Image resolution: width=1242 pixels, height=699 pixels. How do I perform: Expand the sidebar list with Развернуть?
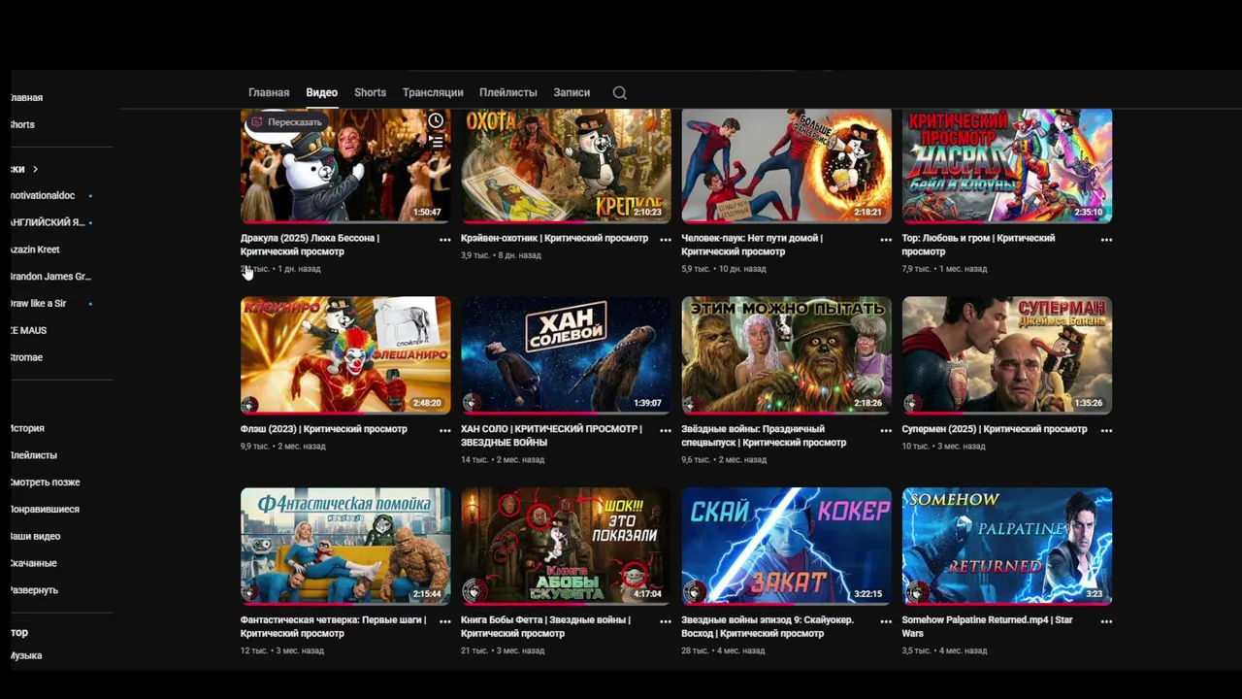click(34, 590)
